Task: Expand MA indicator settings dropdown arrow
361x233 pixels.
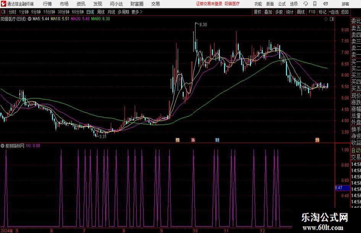Action: [x=29, y=19]
